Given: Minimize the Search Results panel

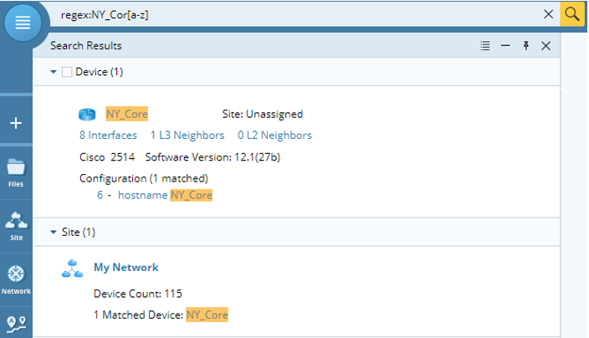Looking at the screenshot, I should point(505,46).
